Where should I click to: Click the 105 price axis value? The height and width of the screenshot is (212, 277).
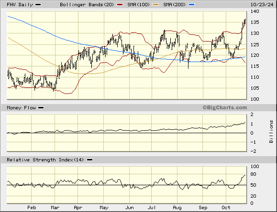255,88
